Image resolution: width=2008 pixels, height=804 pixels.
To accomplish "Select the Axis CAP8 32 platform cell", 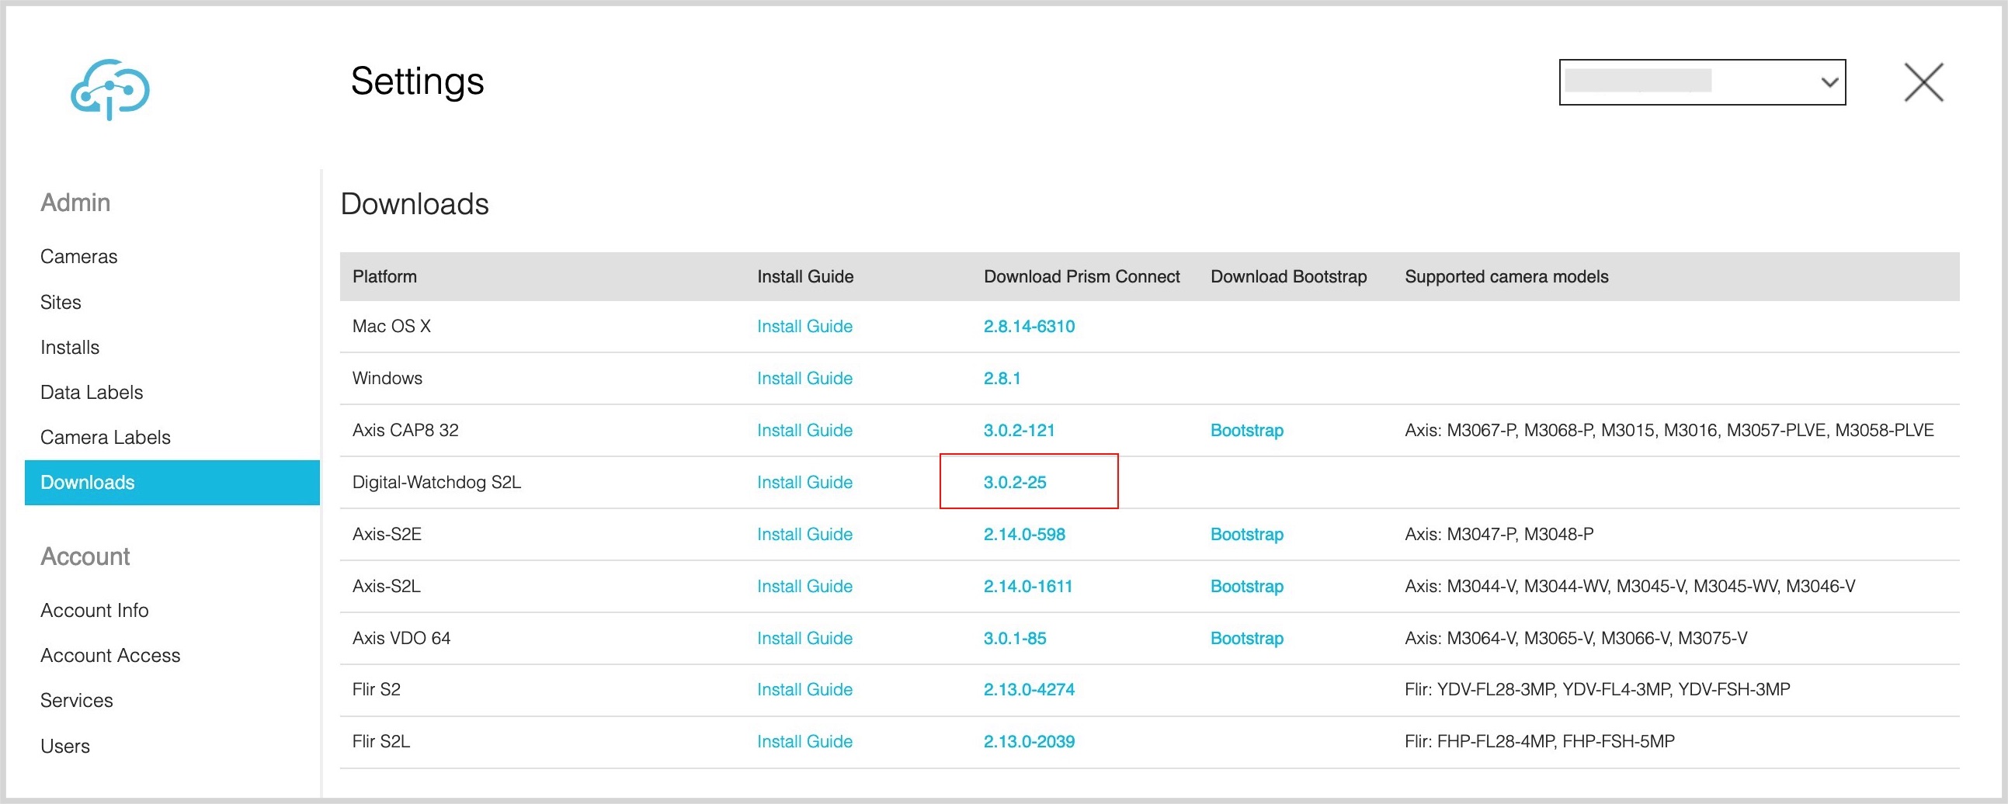I will point(405,430).
